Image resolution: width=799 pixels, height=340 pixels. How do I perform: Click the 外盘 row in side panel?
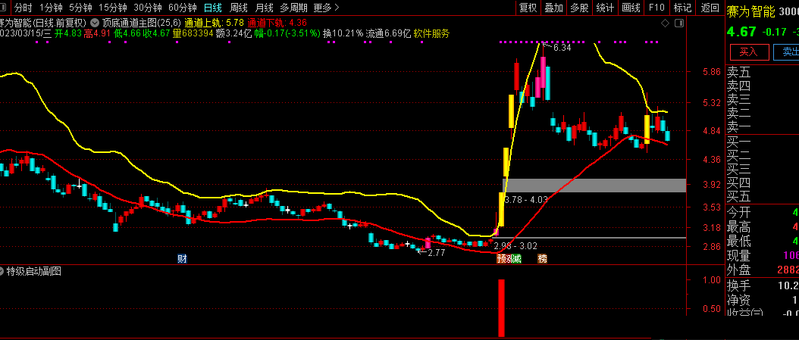(x=763, y=270)
